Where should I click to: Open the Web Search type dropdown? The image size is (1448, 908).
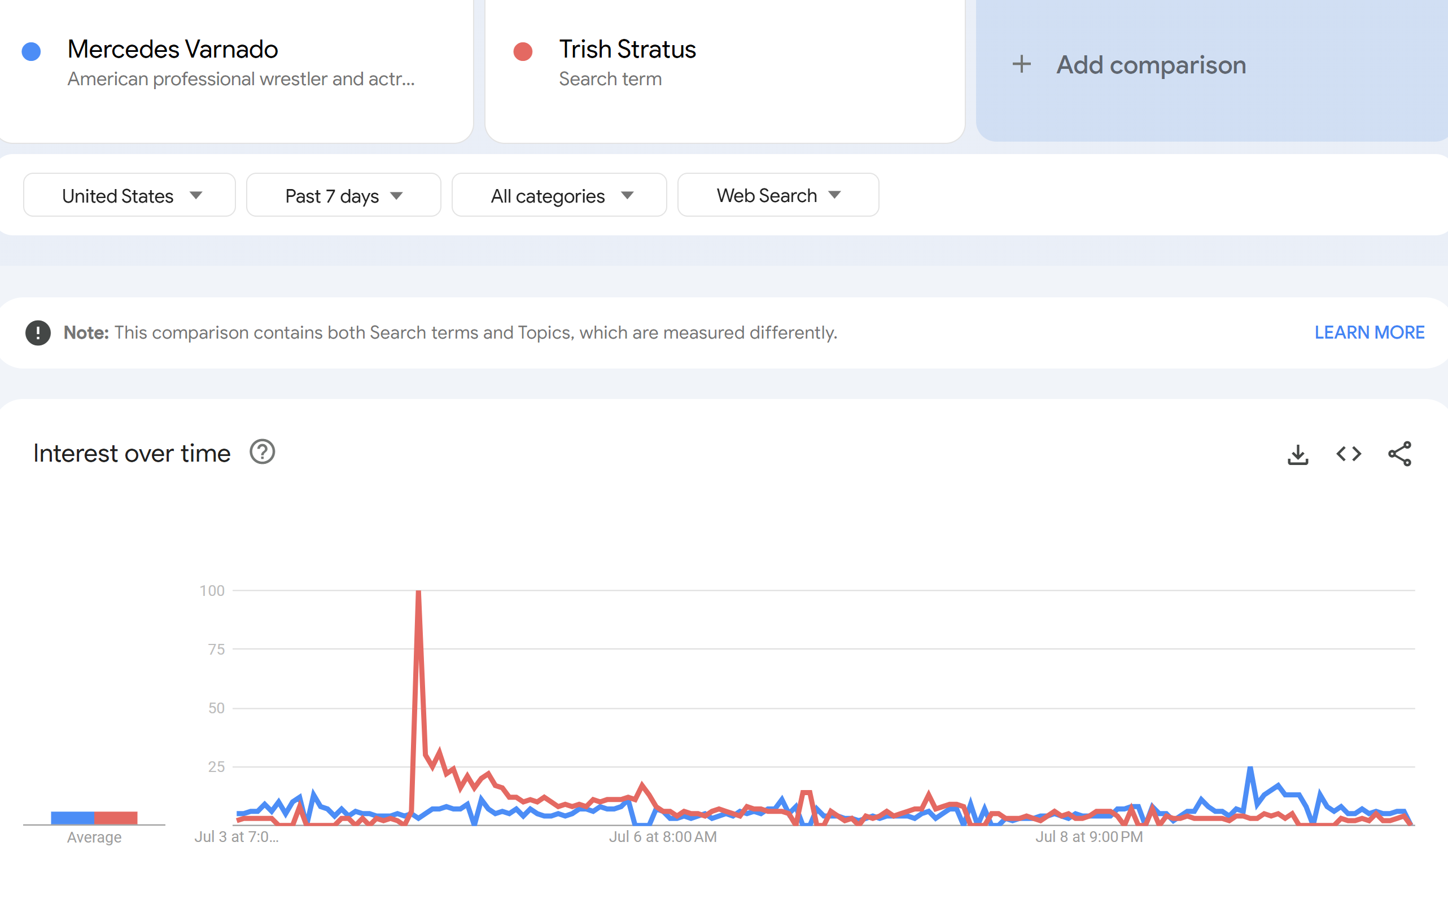click(778, 195)
